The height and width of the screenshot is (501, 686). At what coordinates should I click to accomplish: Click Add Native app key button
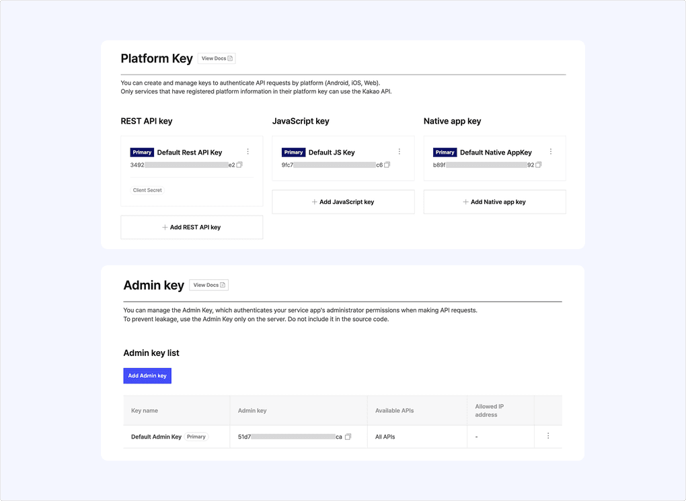tap(494, 201)
